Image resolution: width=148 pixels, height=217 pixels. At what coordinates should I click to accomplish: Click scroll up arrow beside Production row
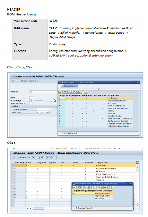click(x=137, y=165)
